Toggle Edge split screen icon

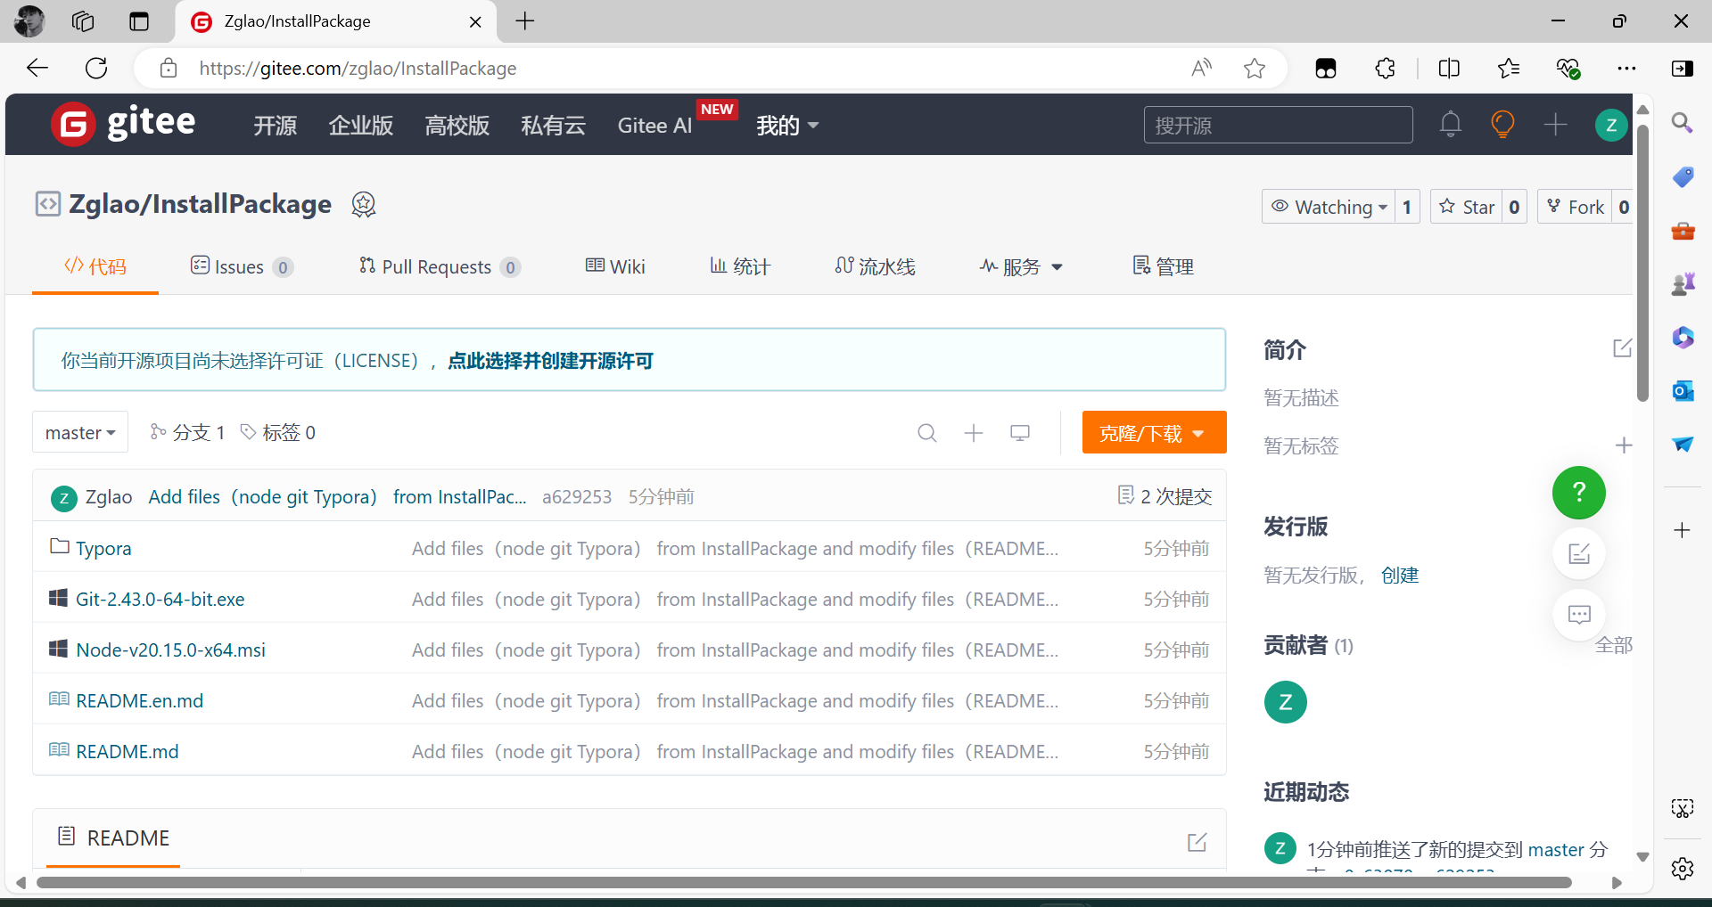1449,69
